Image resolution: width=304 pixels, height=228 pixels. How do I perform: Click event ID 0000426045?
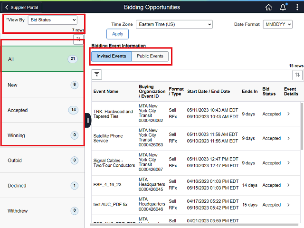(151, 190)
